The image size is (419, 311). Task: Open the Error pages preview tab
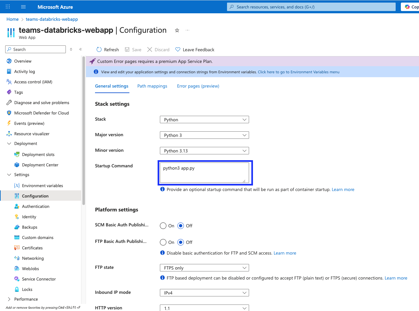pos(198,86)
